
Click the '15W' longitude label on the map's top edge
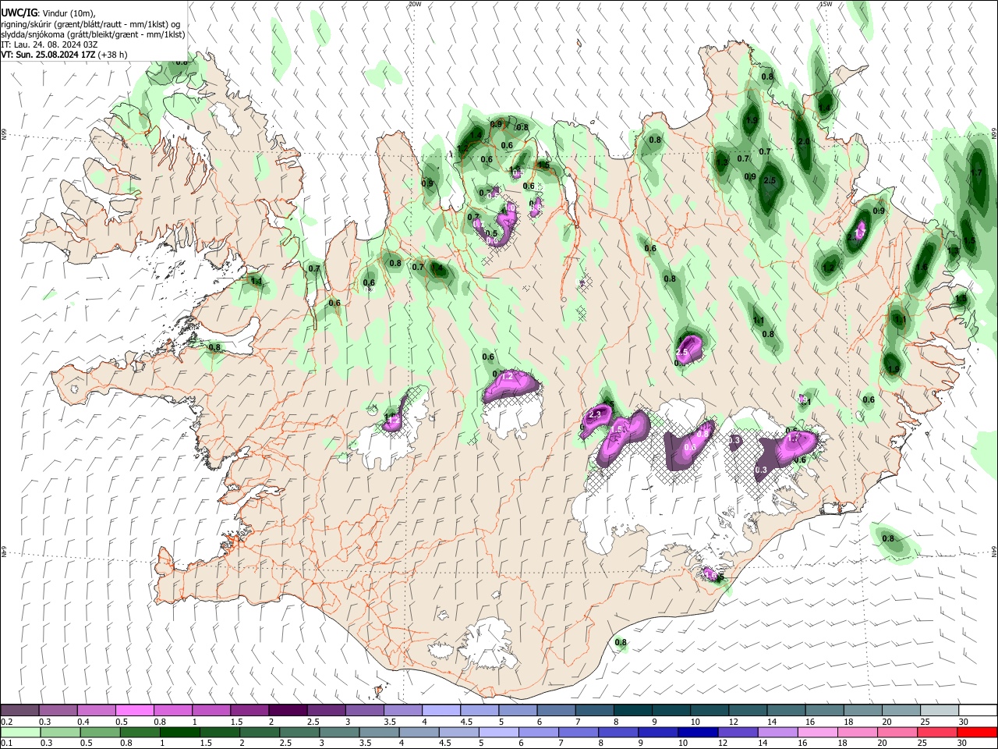click(x=826, y=4)
